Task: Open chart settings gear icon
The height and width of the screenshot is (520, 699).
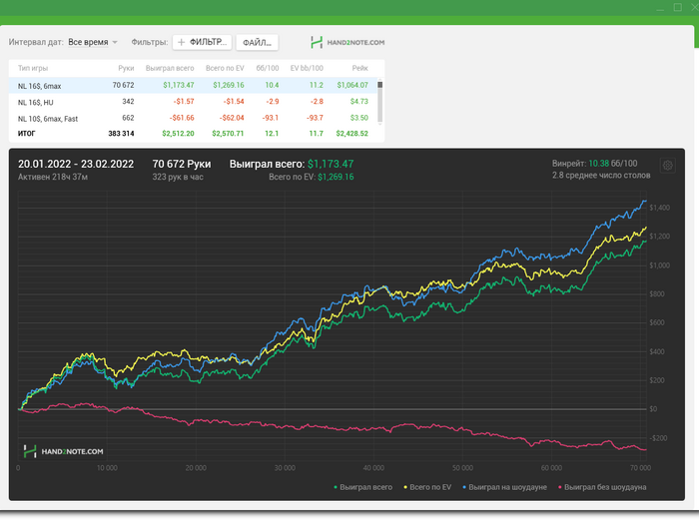Action: pos(667,166)
